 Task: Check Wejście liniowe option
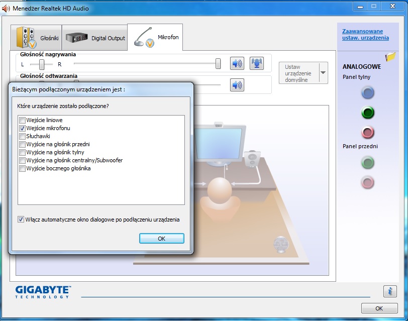[23, 120]
